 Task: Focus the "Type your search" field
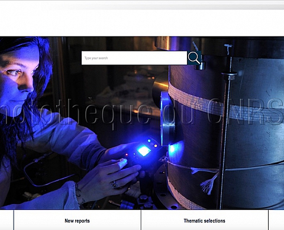(134, 58)
